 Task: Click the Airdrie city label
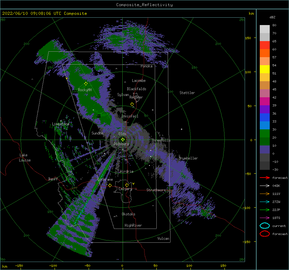click(127, 171)
